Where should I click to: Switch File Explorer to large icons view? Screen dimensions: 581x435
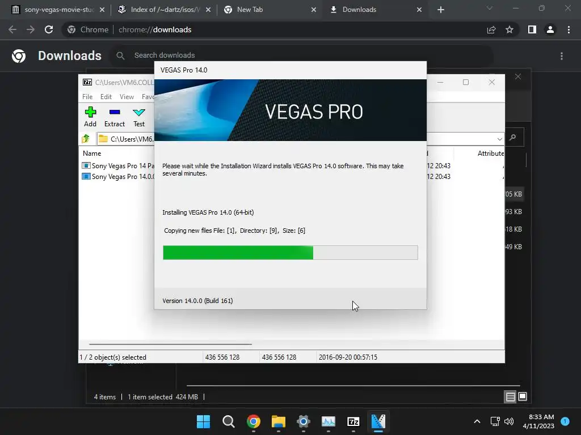click(x=523, y=397)
